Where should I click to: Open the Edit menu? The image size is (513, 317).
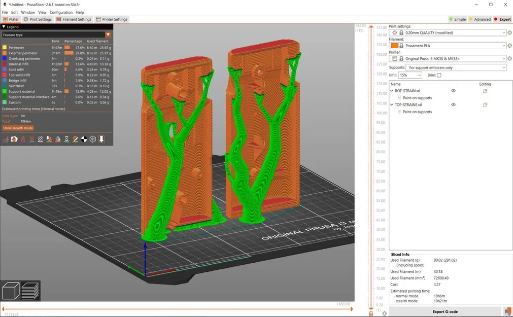coord(14,12)
